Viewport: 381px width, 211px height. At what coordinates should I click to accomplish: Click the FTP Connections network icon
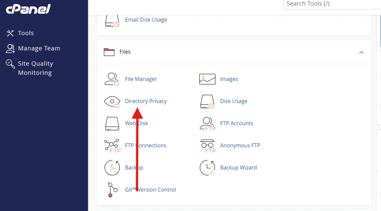pos(112,146)
